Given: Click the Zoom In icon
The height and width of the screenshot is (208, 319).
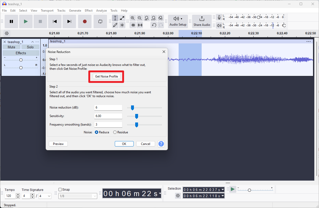Looking at the screenshot, I should pyautogui.click(x=133, y=18).
